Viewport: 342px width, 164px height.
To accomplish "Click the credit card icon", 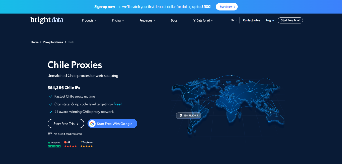I will click(x=50, y=134).
